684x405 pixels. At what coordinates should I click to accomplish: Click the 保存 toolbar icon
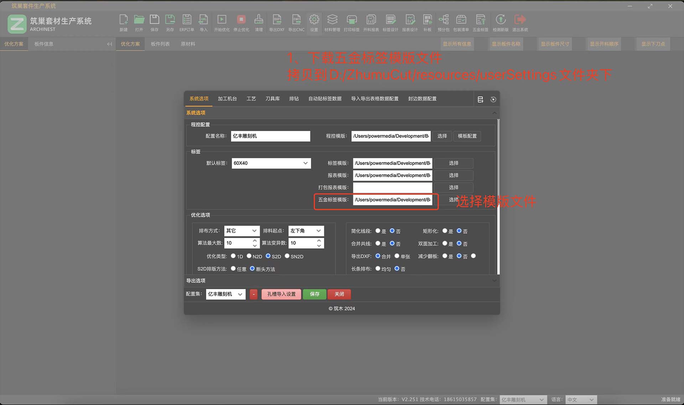point(154,23)
